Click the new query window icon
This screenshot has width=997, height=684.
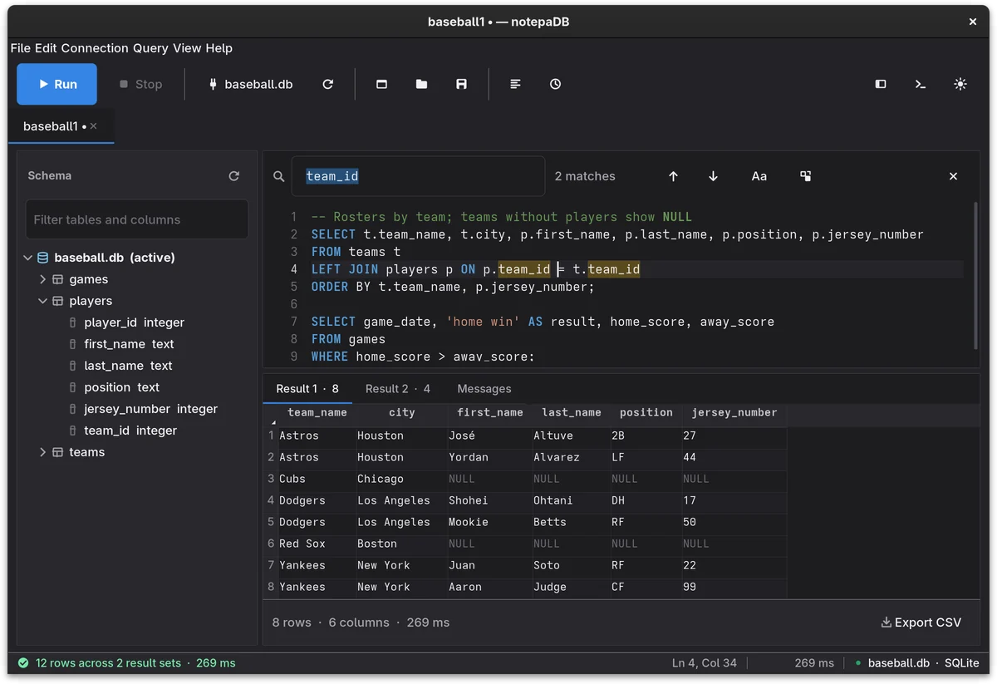pyautogui.click(x=381, y=84)
